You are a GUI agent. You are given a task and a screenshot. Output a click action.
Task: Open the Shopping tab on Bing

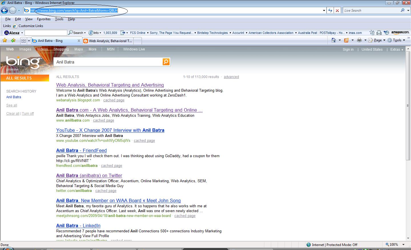click(x=61, y=49)
